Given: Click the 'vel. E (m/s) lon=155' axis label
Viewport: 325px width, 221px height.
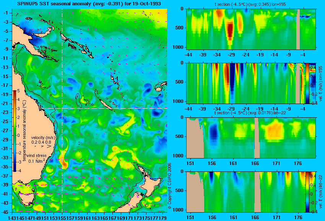Looking at the screenshot, I should 320,84.
